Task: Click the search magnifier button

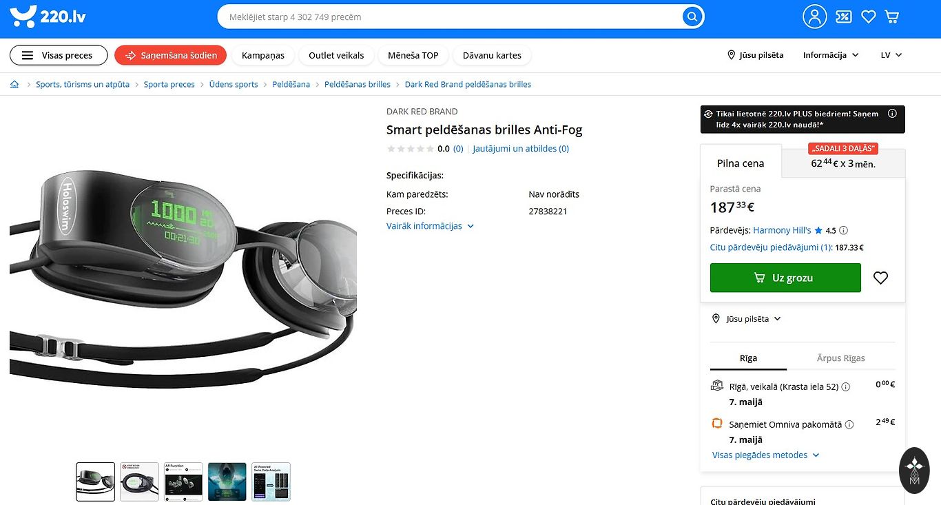Action: pyautogui.click(x=692, y=17)
